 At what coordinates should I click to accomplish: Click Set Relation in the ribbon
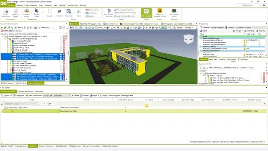[x=91, y=13]
